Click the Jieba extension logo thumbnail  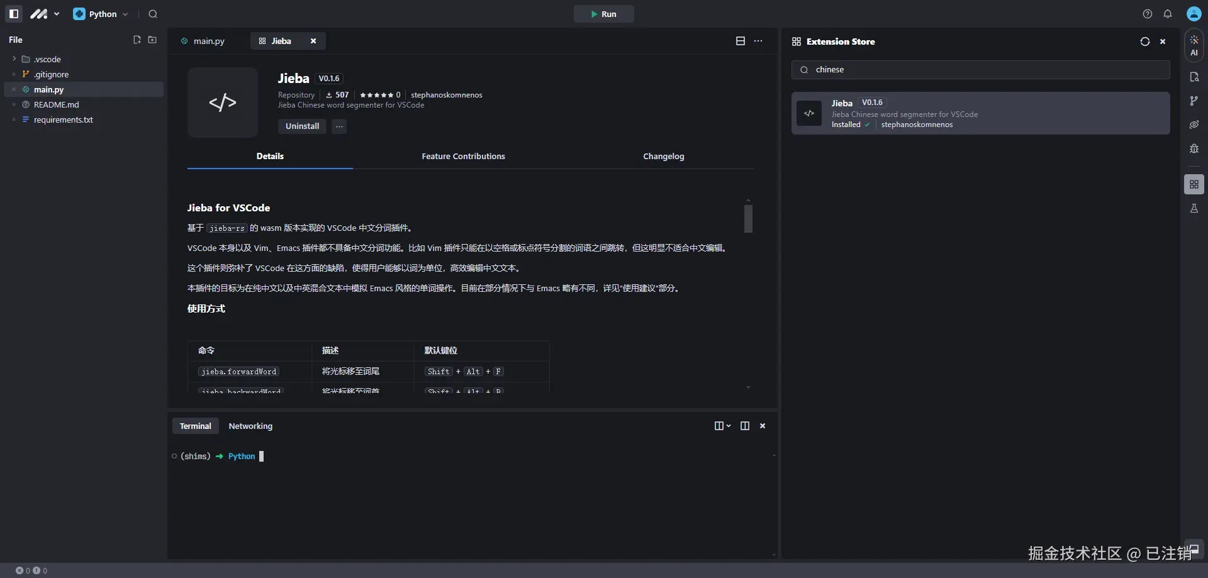click(223, 103)
